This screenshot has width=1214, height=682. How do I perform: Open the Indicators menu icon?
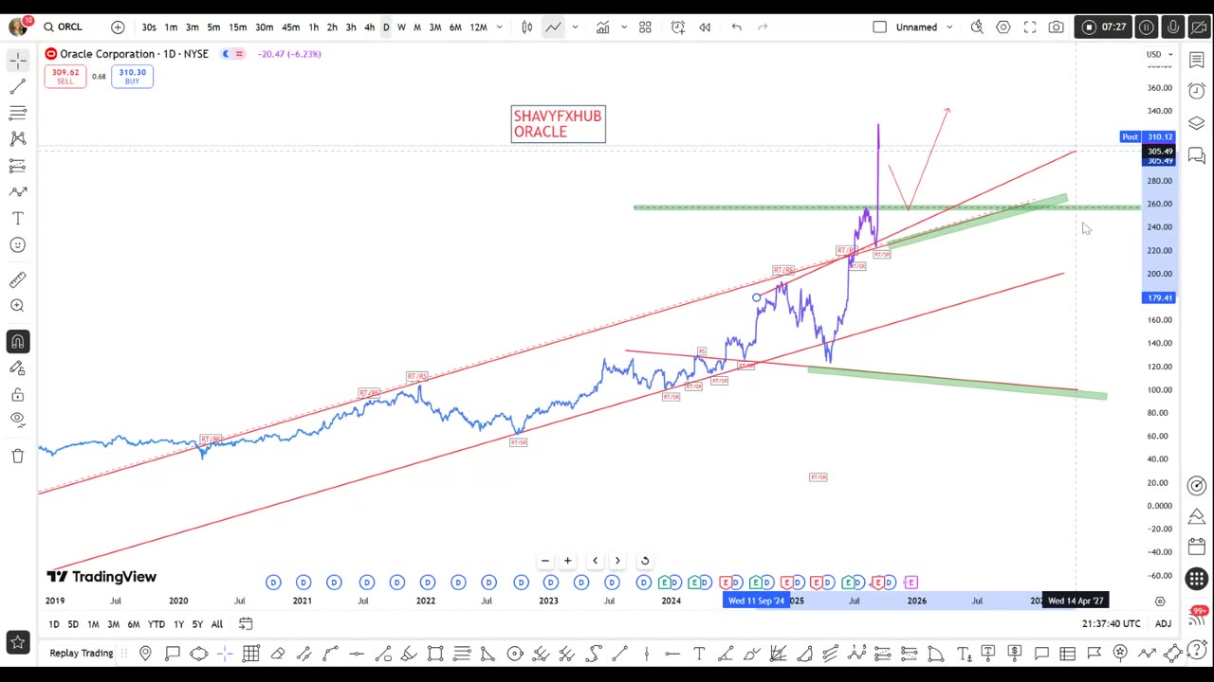click(x=602, y=27)
